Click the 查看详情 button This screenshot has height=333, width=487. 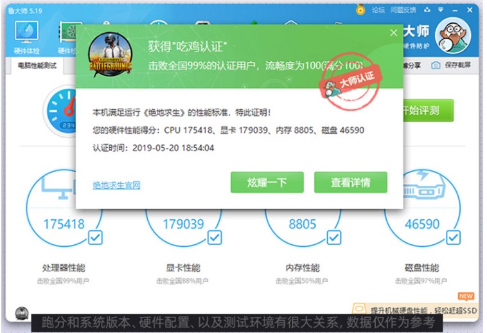pyautogui.click(x=351, y=183)
